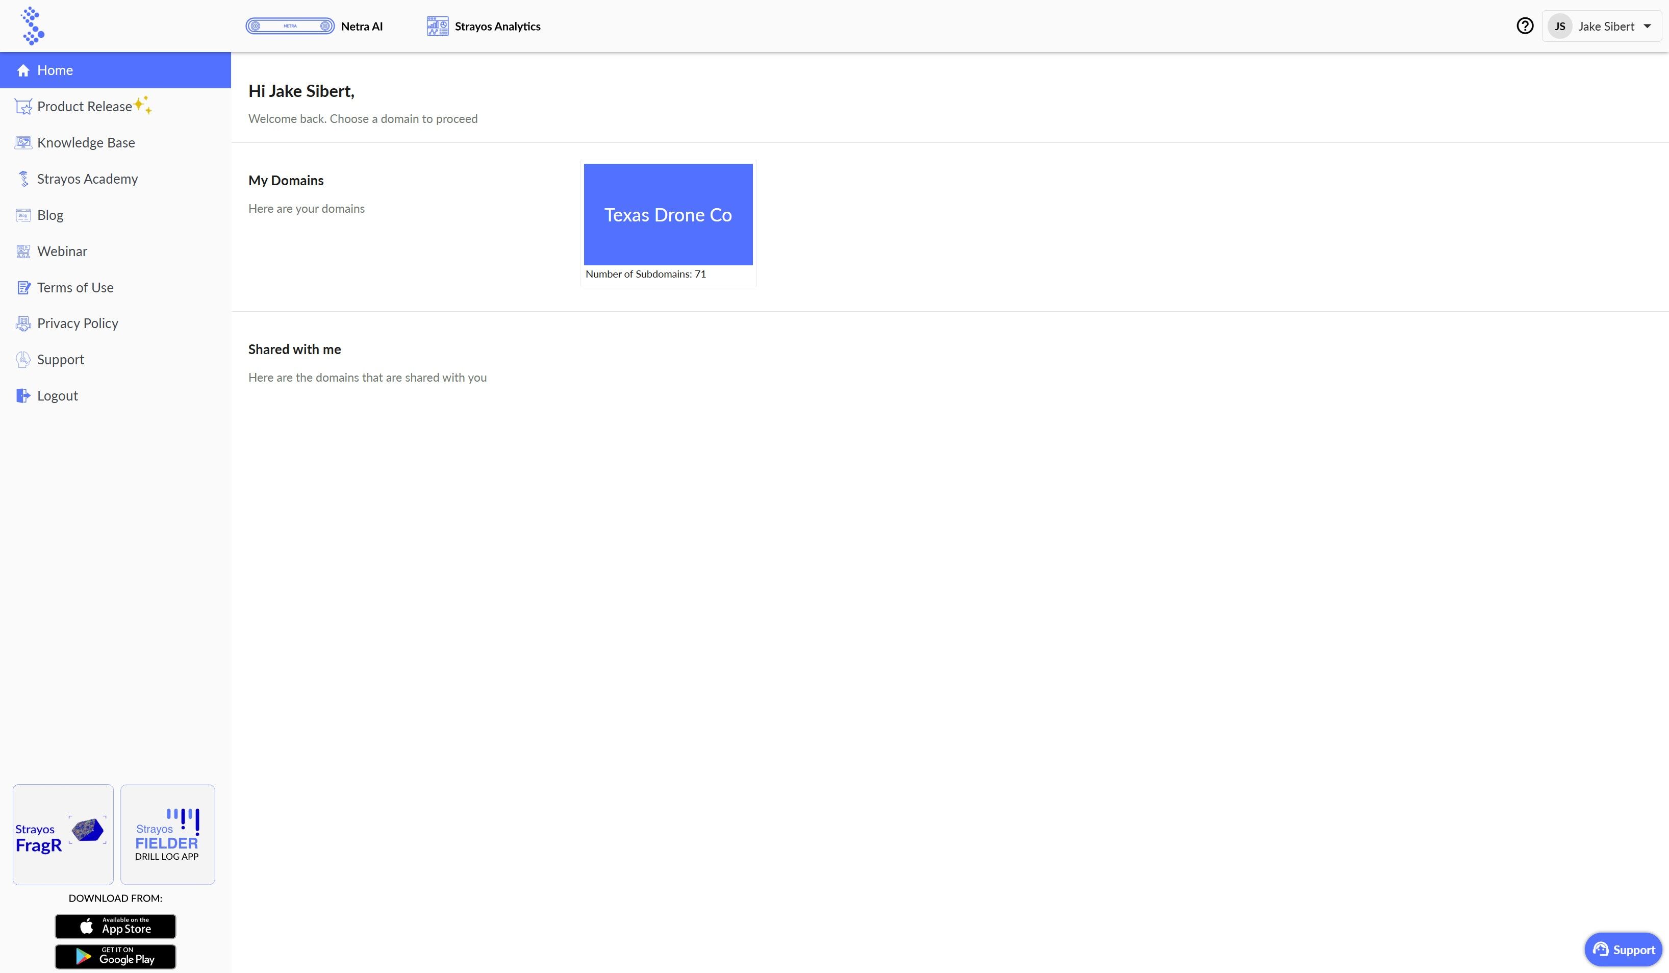Click the 'Shared with me' heading
Screen dimensions: 1669x973
(295, 350)
